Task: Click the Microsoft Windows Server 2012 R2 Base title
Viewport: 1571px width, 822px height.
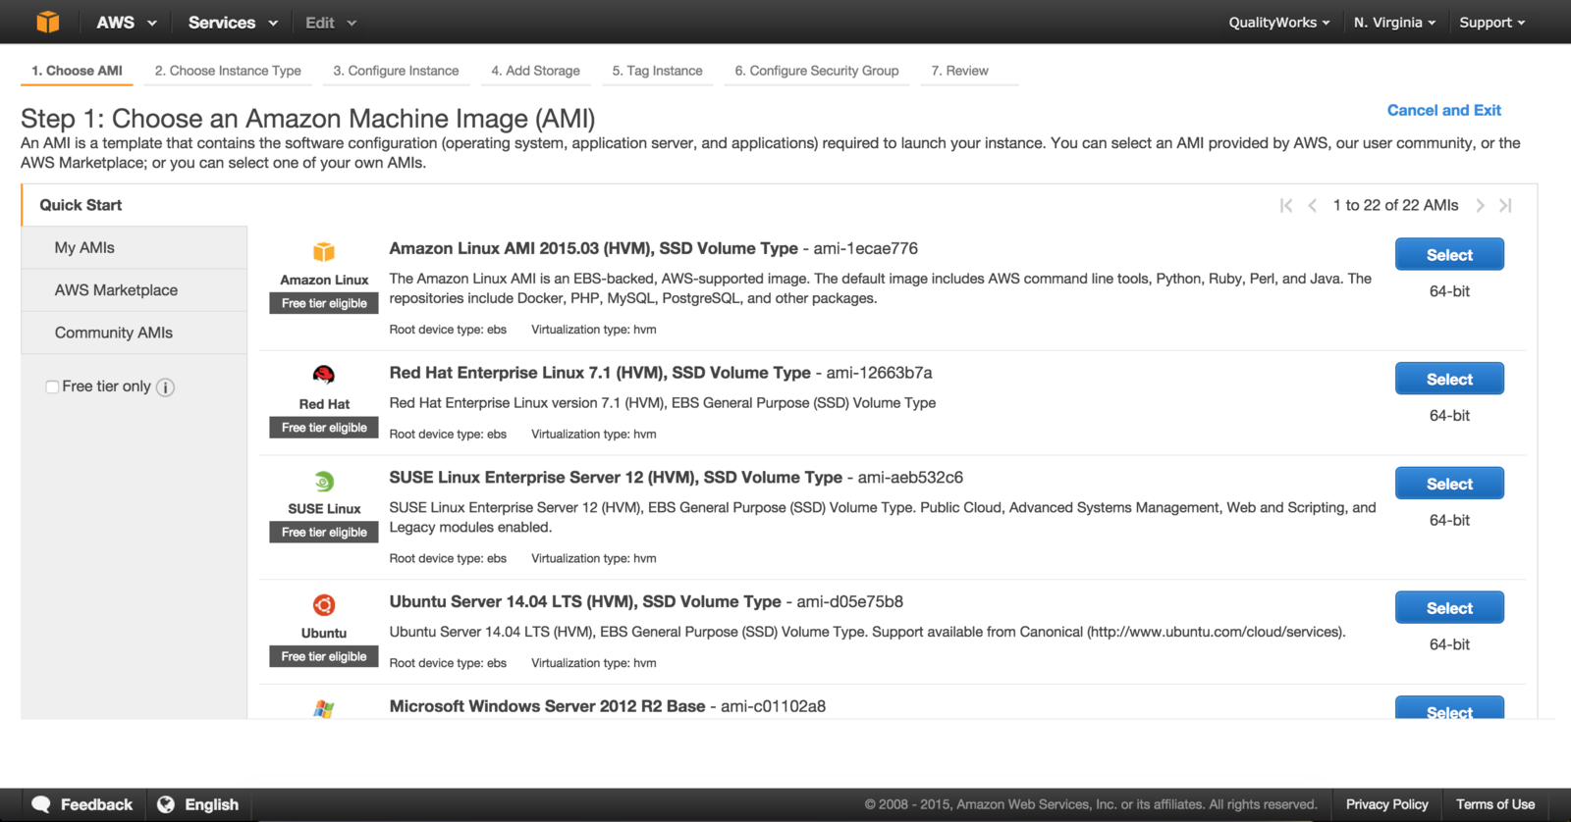Action: (547, 706)
